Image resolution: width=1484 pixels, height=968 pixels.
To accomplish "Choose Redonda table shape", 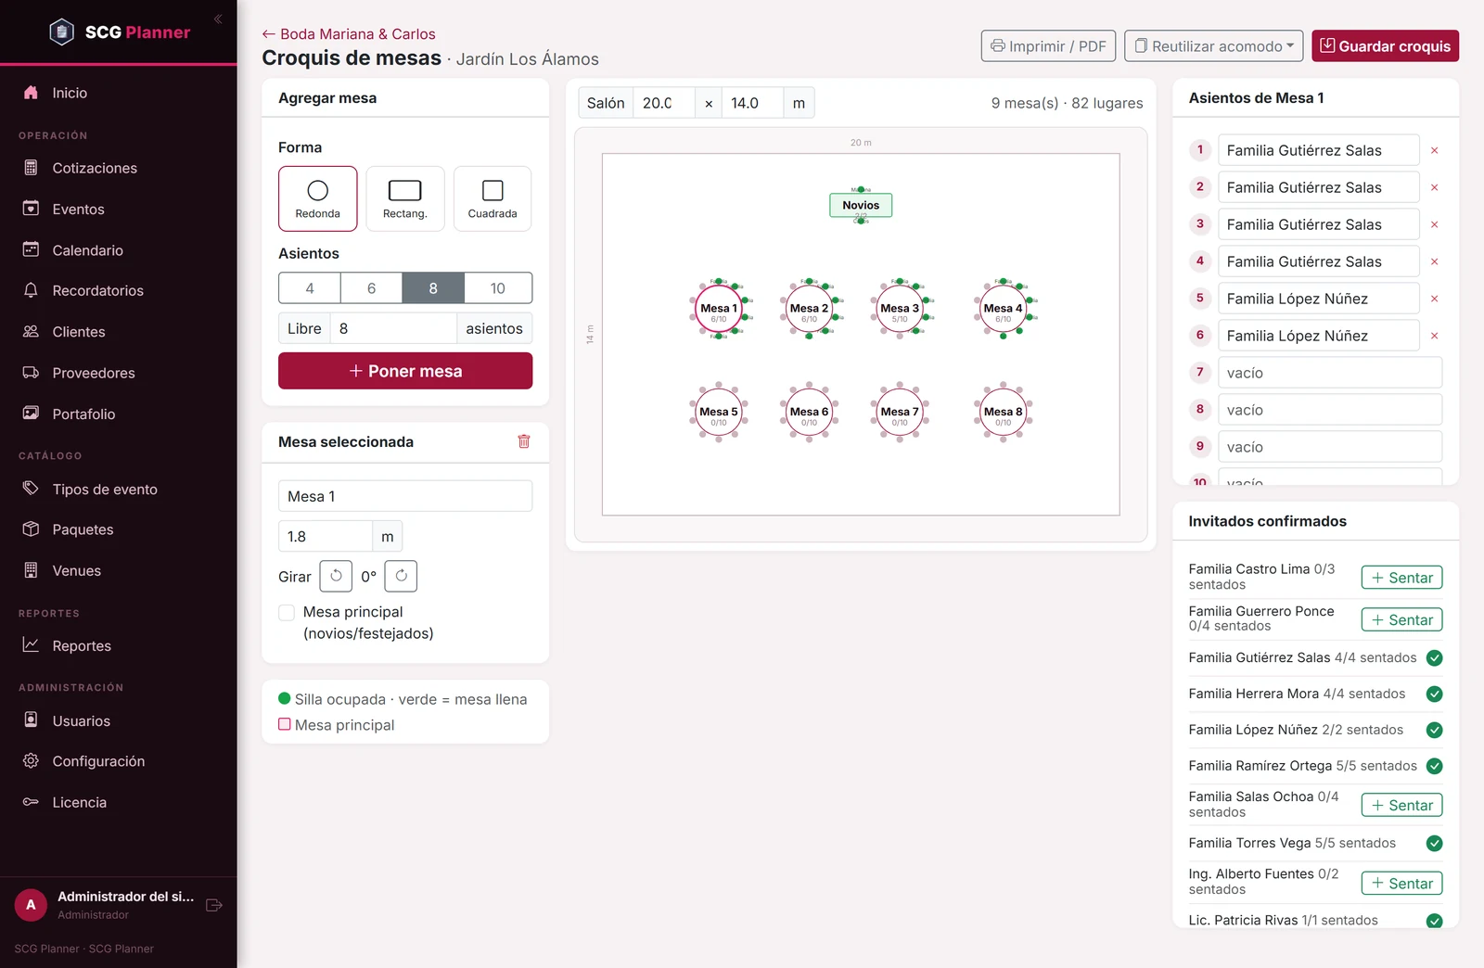I will pos(317,198).
